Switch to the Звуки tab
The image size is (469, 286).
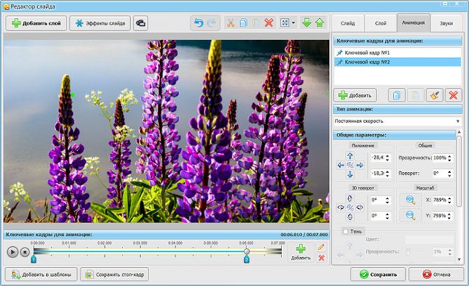pyautogui.click(x=446, y=23)
